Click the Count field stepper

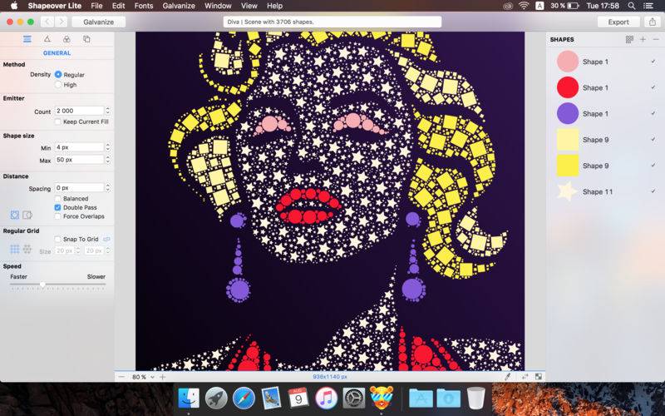coord(108,111)
